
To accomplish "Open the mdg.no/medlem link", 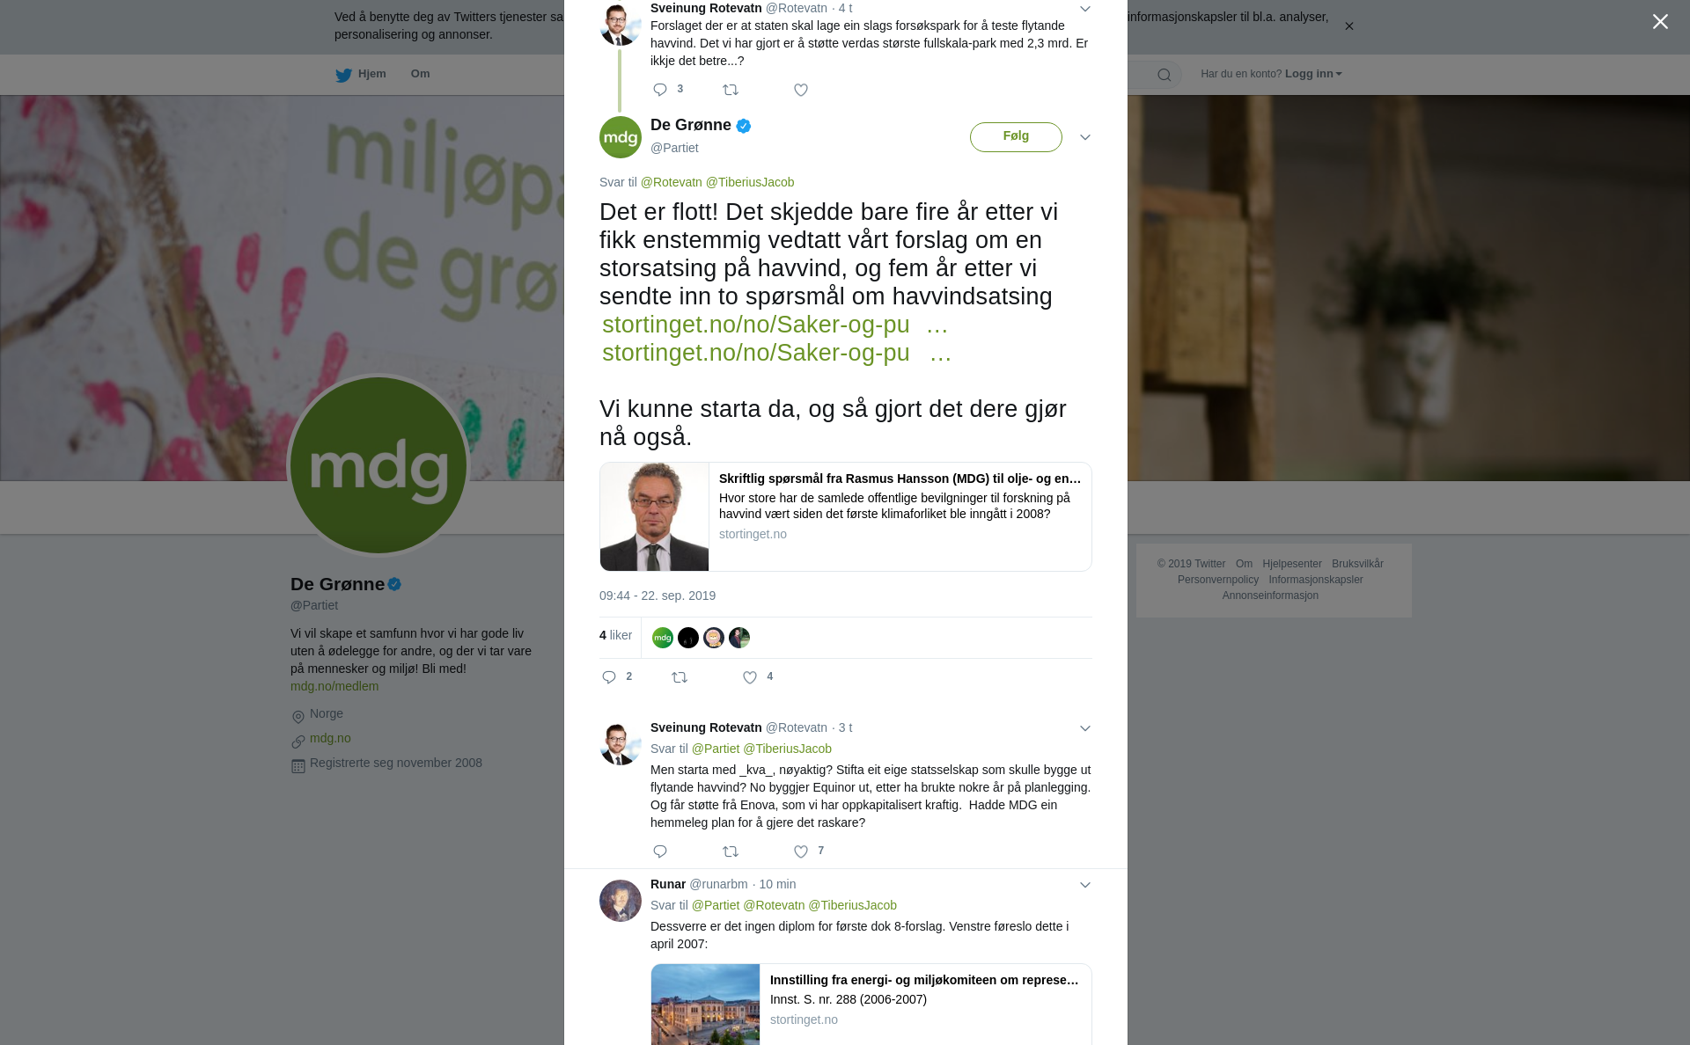I will click(334, 686).
